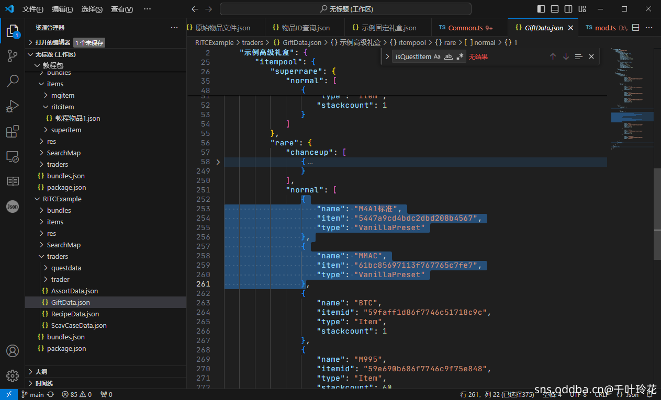The width and height of the screenshot is (661, 400).
Task: Toggle Match Whole Word in find
Action: [x=449, y=56]
